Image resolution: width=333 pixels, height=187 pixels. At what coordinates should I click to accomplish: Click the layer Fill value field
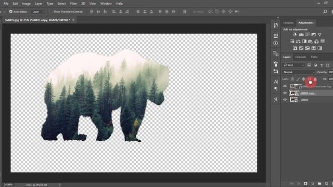point(331,79)
